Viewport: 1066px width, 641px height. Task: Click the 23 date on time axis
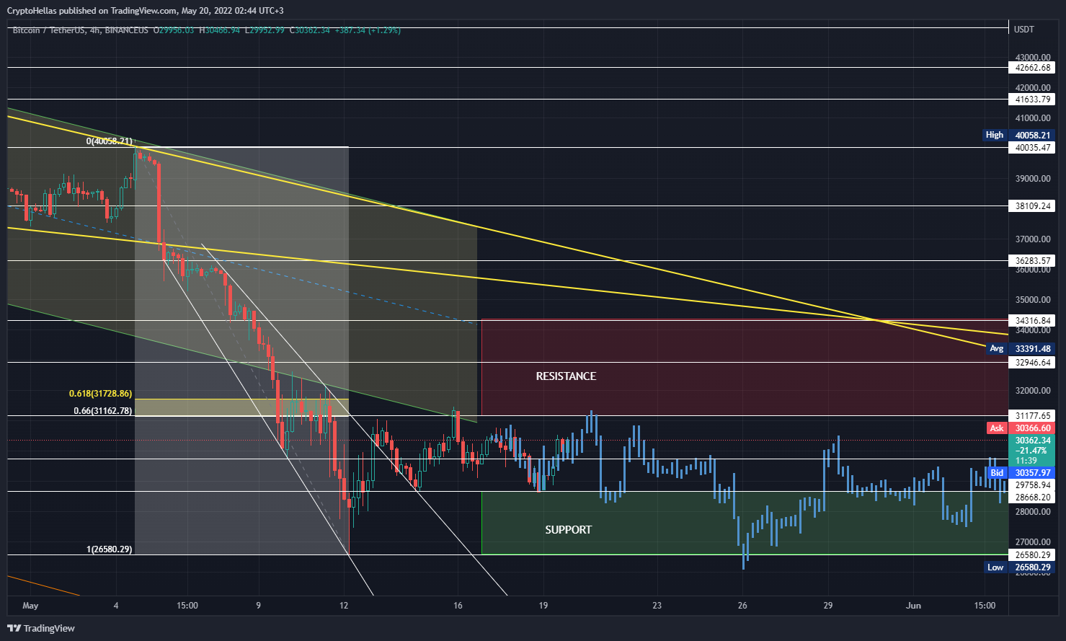(657, 606)
